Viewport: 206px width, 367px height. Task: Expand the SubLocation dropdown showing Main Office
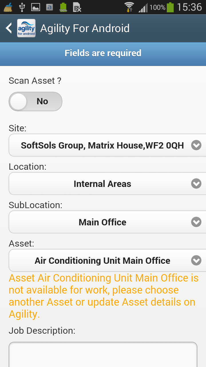click(x=107, y=222)
